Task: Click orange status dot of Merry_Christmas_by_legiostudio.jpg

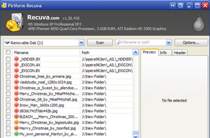Action: pos(16,123)
